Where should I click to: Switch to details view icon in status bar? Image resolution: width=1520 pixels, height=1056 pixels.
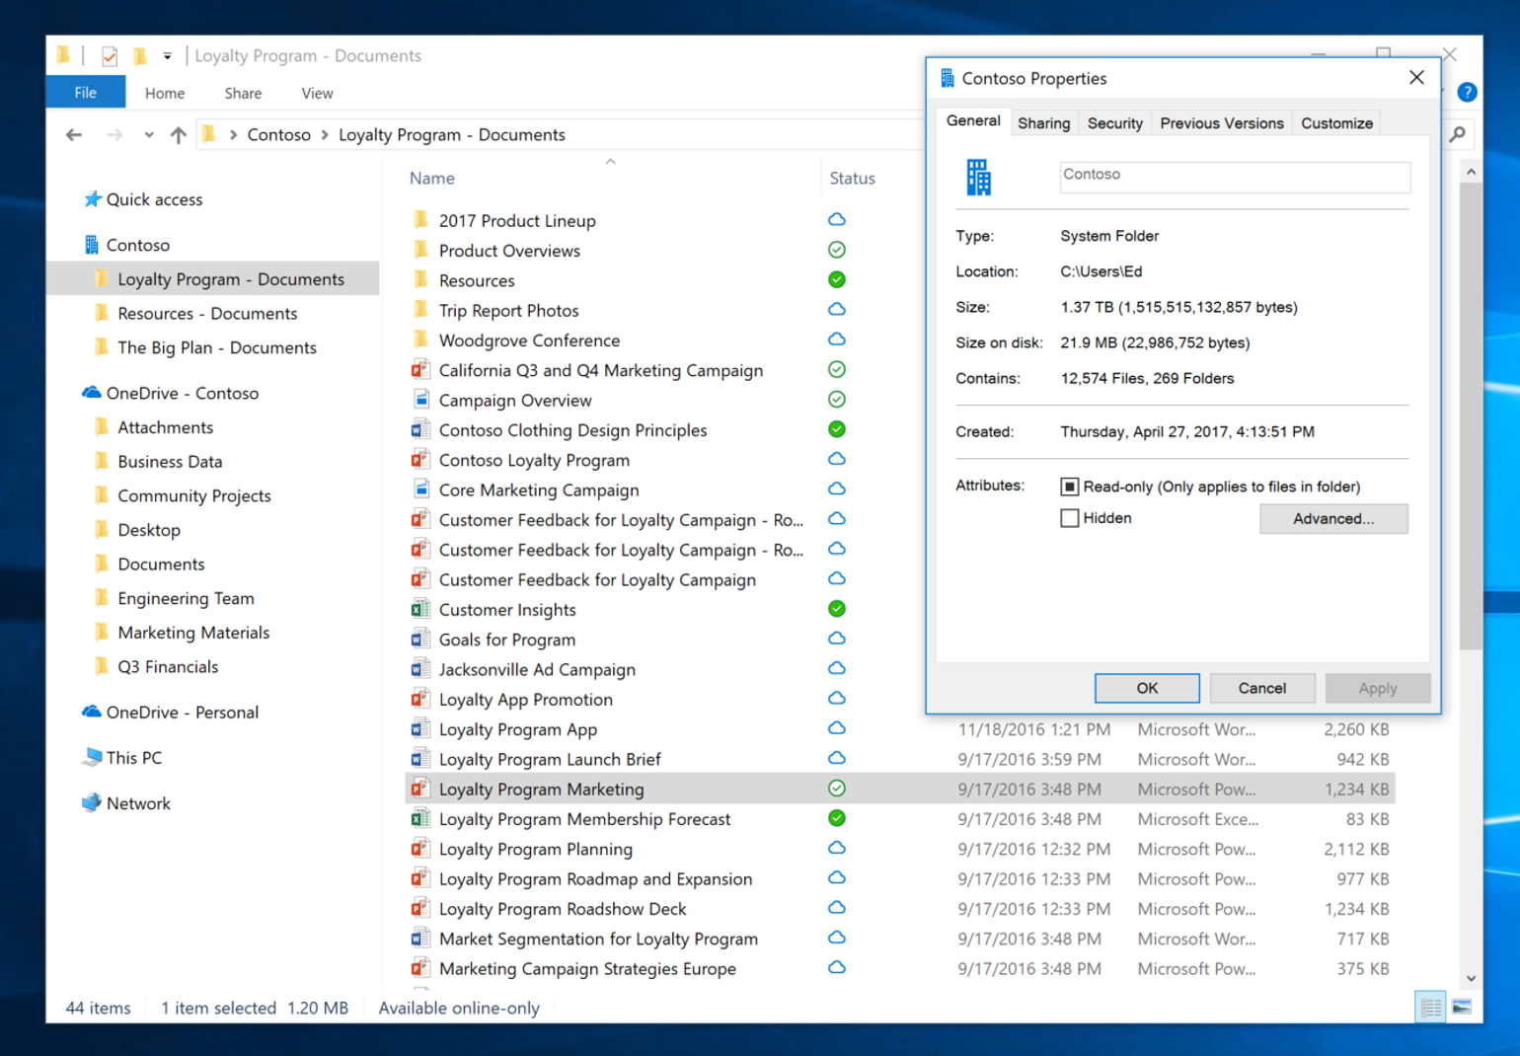click(x=1430, y=1008)
